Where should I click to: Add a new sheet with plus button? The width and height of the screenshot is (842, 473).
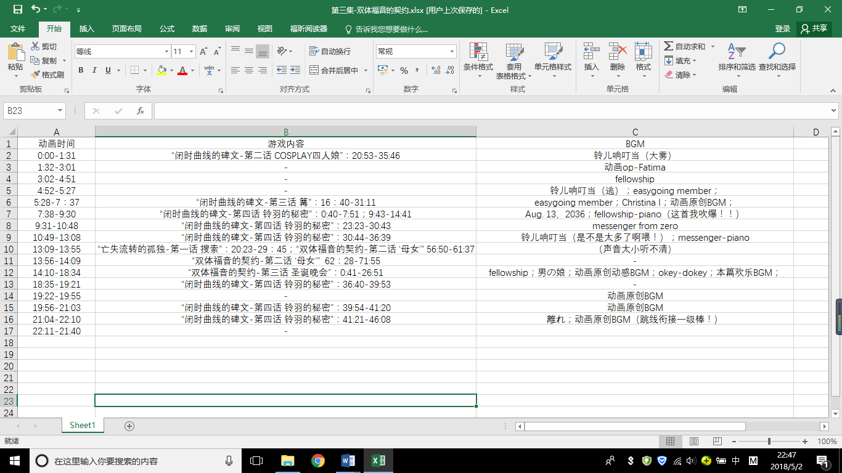pos(129,426)
